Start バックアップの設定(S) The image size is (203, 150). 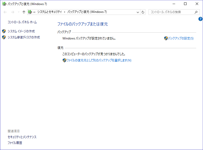(181, 38)
